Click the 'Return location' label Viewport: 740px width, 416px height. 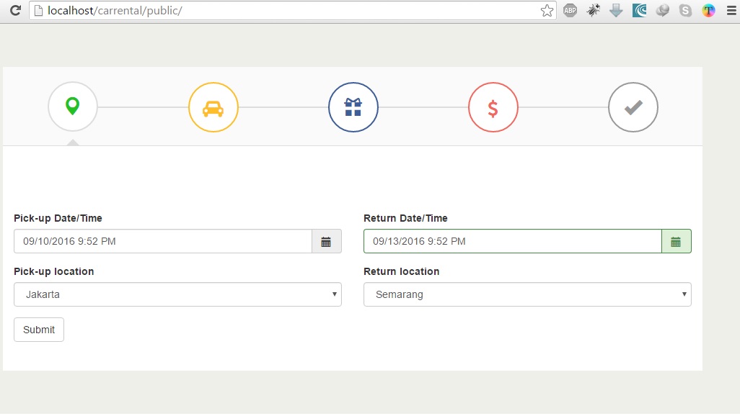pyautogui.click(x=402, y=271)
